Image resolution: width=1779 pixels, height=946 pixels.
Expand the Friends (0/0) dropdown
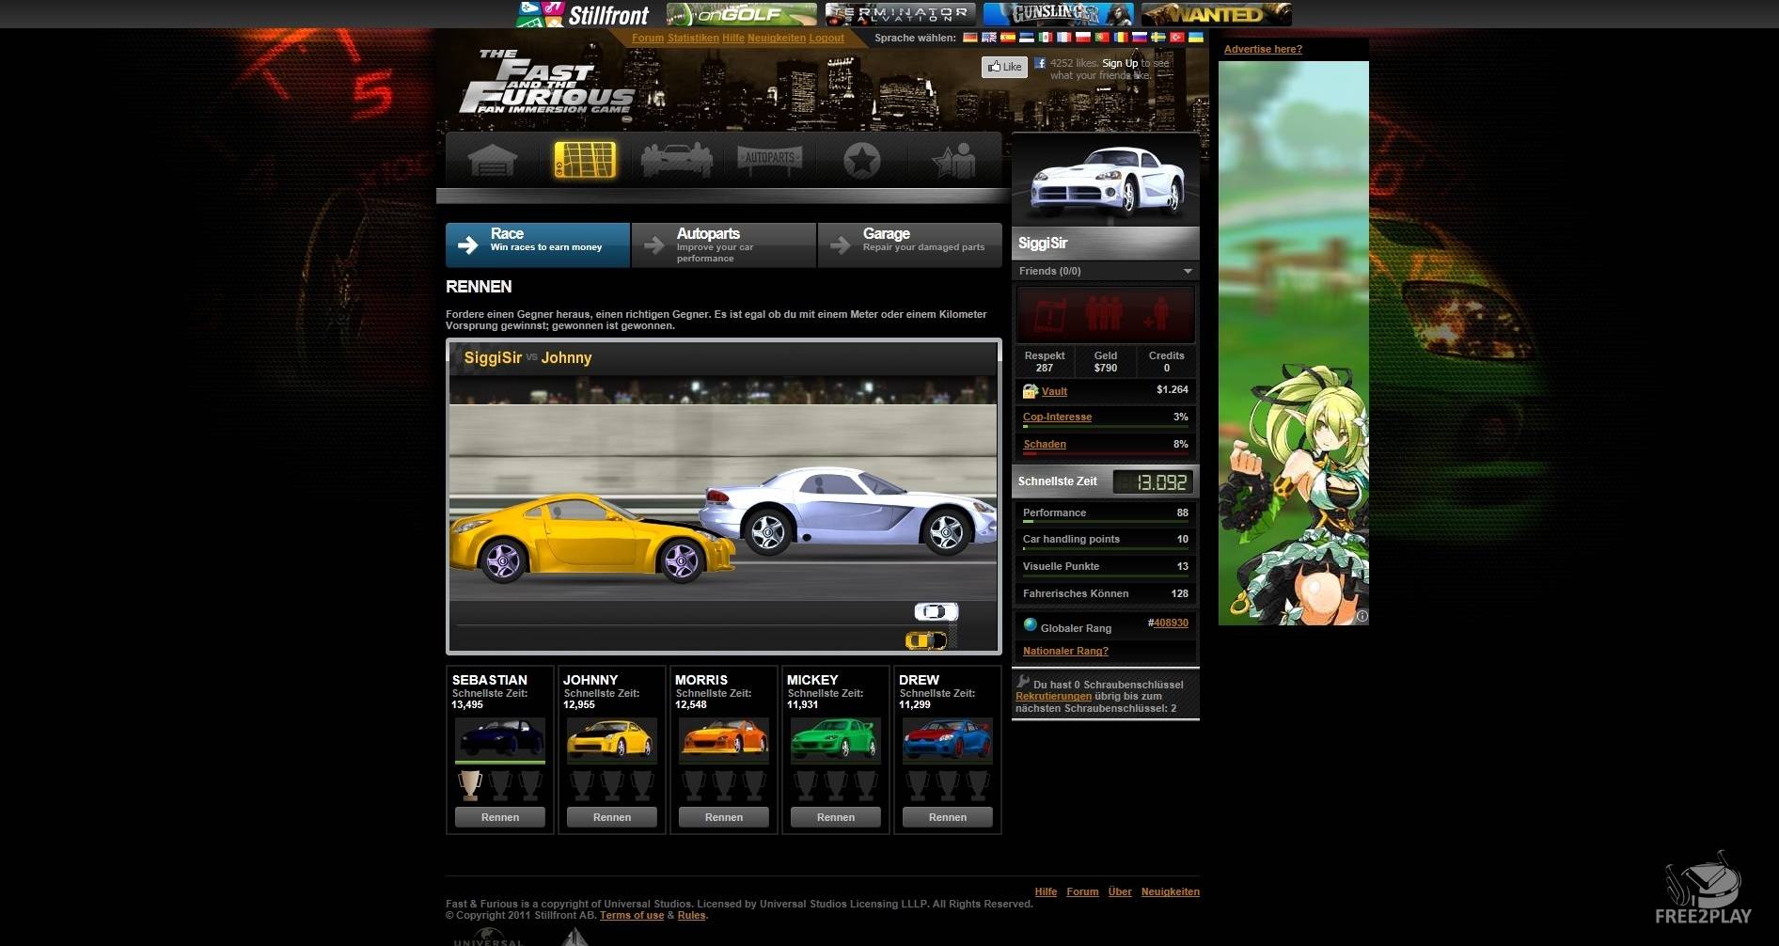pyautogui.click(x=1188, y=271)
